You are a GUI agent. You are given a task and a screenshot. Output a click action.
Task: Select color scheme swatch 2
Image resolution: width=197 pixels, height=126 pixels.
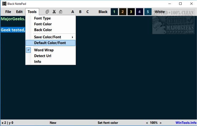coord(123,12)
